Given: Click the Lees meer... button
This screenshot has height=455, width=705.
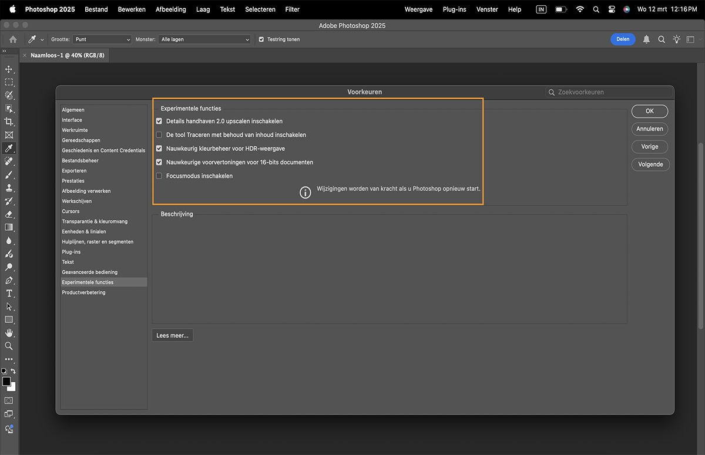Looking at the screenshot, I should (172, 335).
